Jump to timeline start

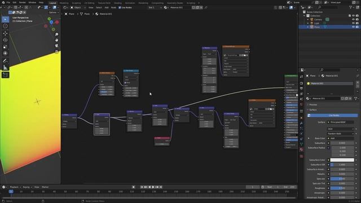point(142,187)
